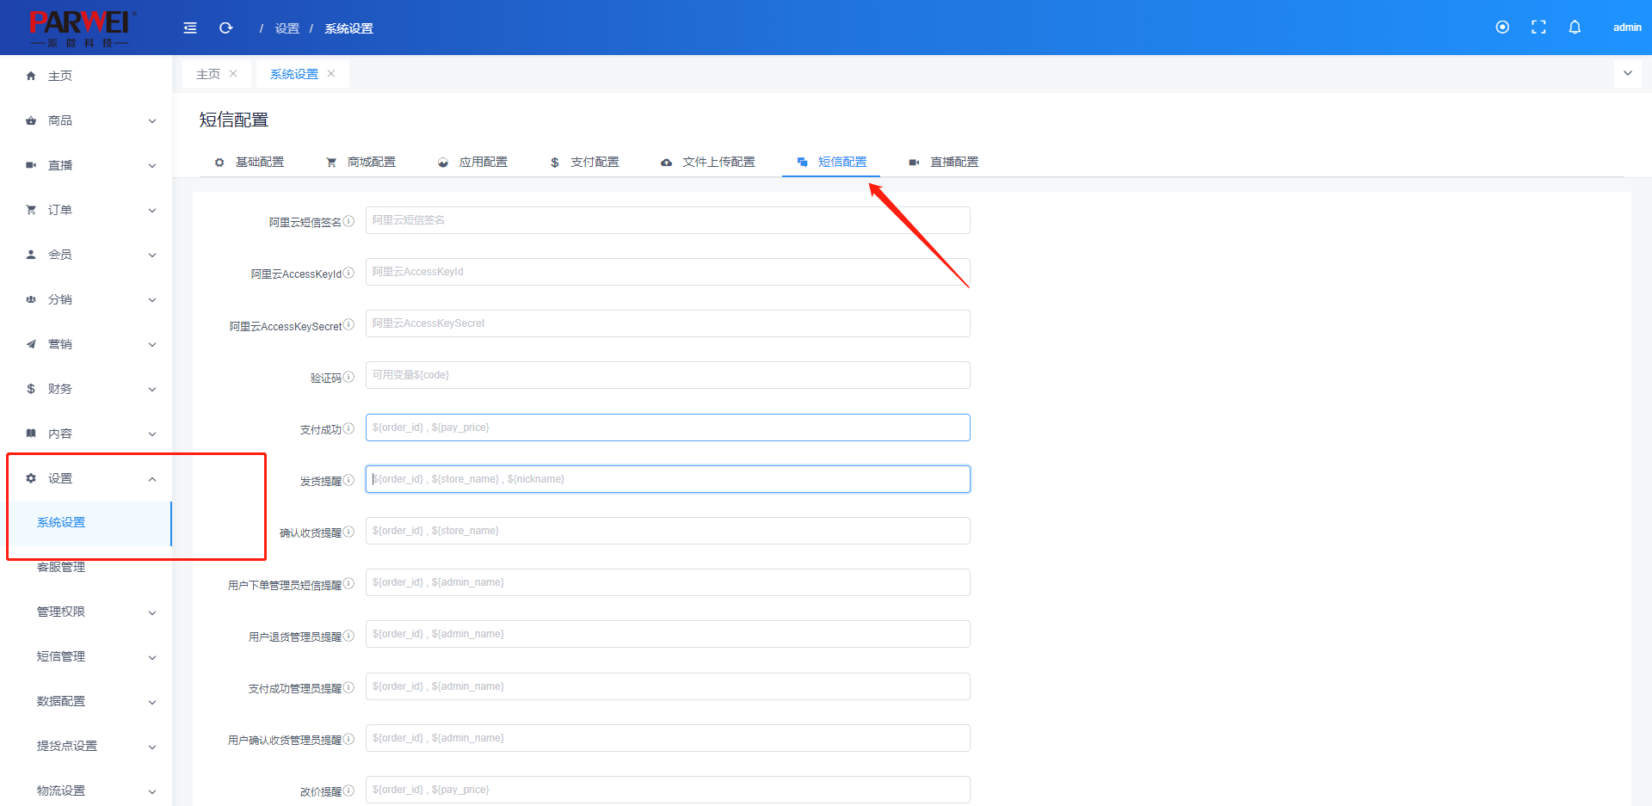
Task: Click the 订单 cart icon in sidebar
Action: coord(31,210)
